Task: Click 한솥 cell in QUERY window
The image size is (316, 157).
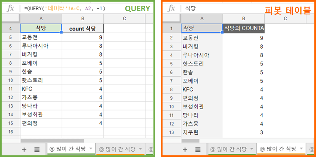Action: click(41, 72)
